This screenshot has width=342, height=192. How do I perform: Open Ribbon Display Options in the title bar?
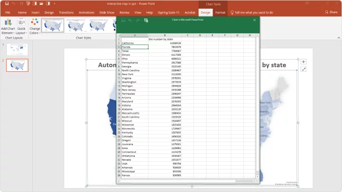click(307, 3)
